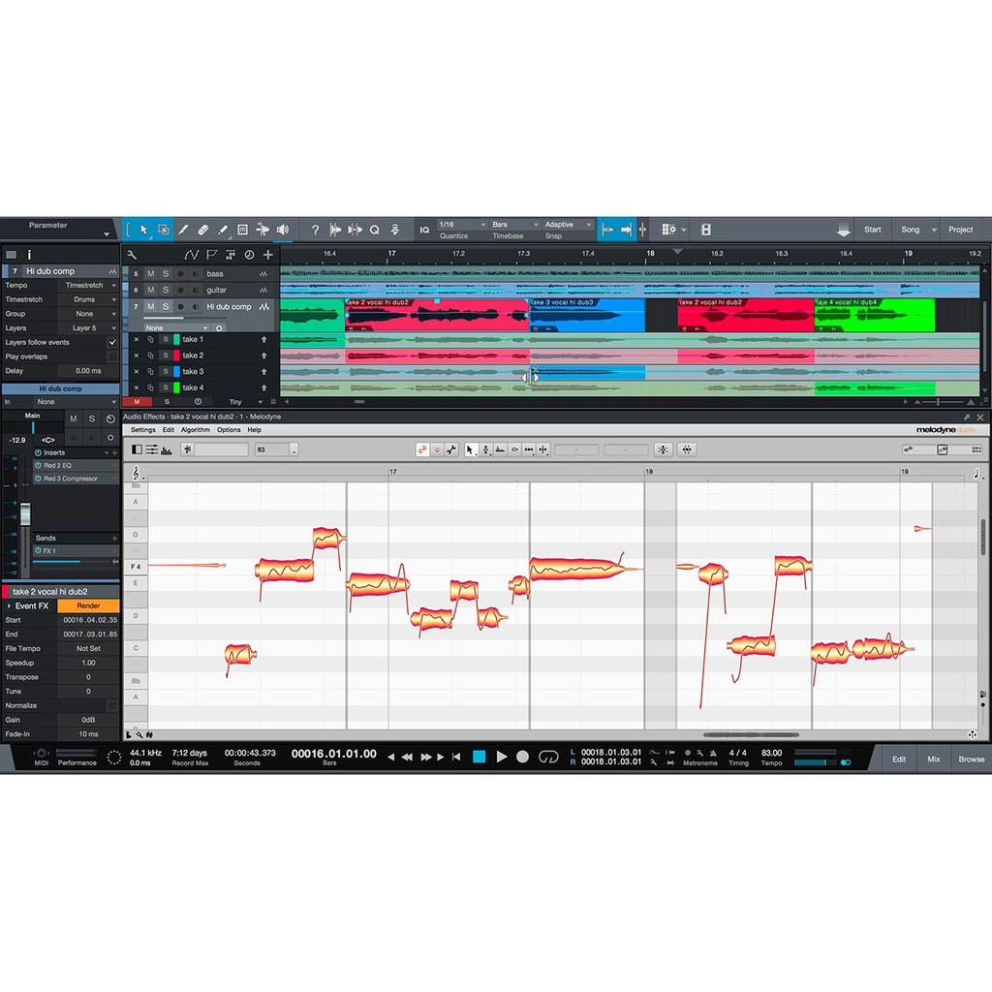
Task: Open the Adaptive Snap dropdown
Action: [568, 225]
